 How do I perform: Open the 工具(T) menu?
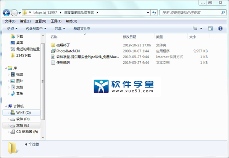[x=56, y=21]
